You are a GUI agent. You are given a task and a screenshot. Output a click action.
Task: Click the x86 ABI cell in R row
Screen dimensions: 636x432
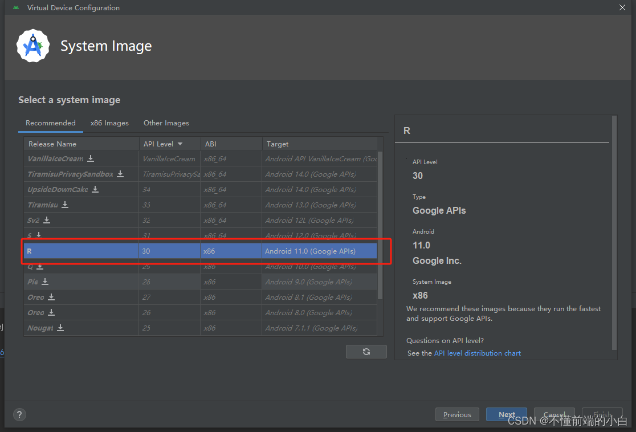231,251
